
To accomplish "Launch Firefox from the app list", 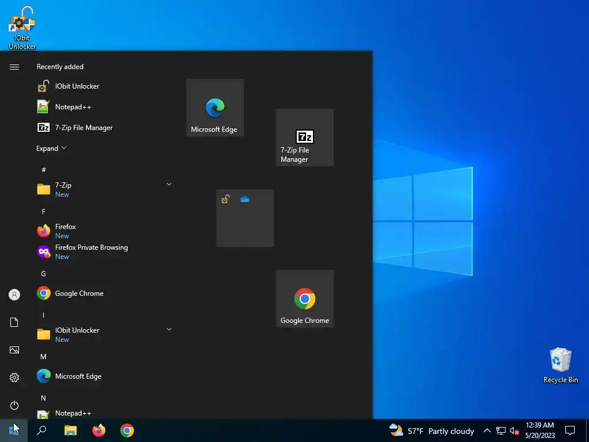I will coord(104,231).
